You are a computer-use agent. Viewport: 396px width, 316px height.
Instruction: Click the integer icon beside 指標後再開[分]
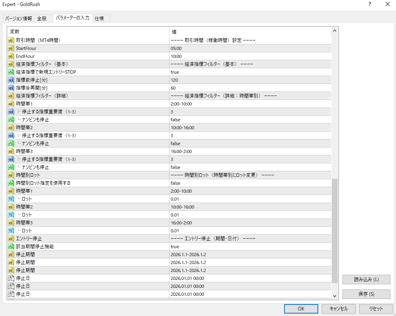11,88
